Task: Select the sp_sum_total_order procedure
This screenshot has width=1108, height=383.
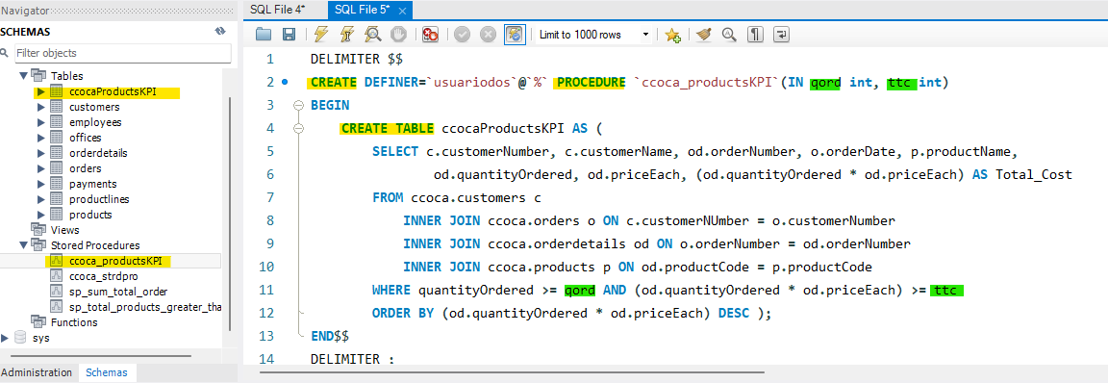Action: pyautogui.click(x=118, y=292)
